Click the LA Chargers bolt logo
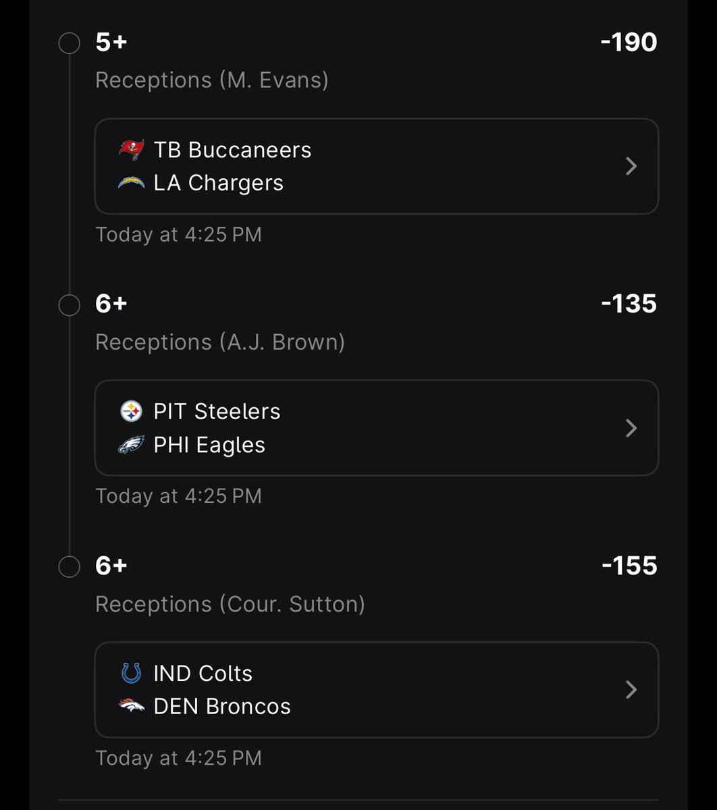Screen dimensions: 717x810 point(131,183)
